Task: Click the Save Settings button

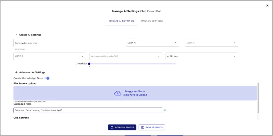Action: 152,127
